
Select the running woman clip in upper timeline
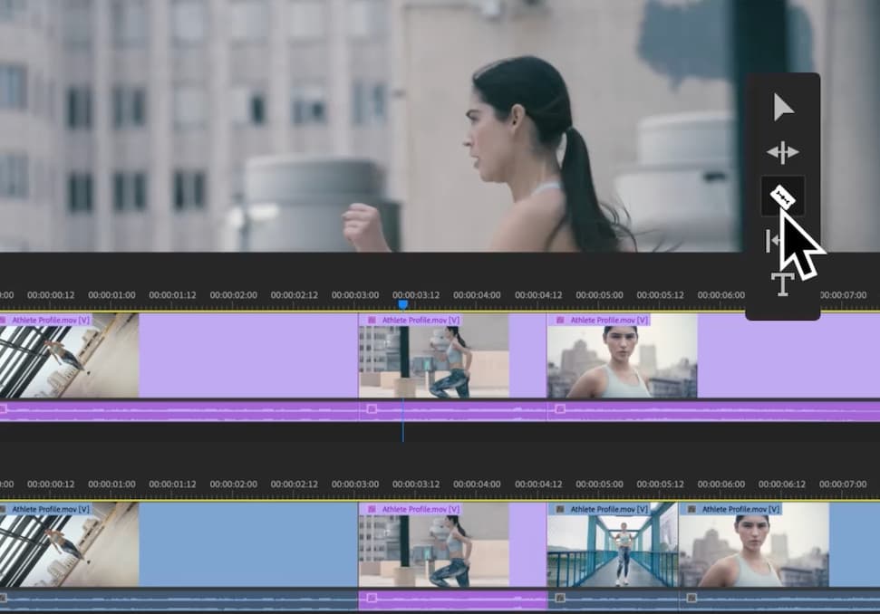[433, 361]
